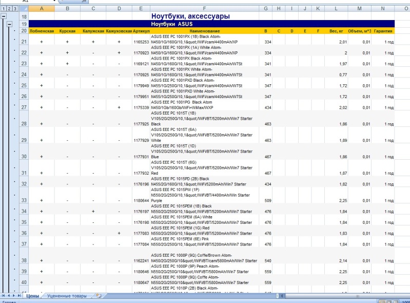Click weight 0,77 in row 24
The width and height of the screenshot is (410, 303).
343,75
